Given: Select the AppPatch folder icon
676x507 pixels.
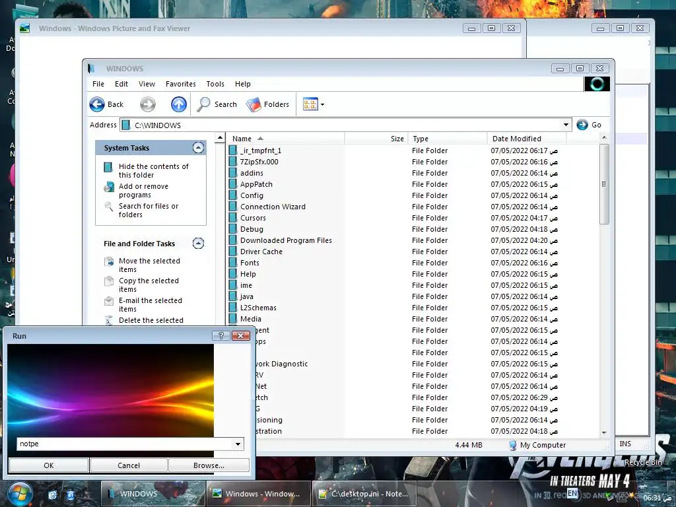Looking at the screenshot, I should pyautogui.click(x=233, y=184).
